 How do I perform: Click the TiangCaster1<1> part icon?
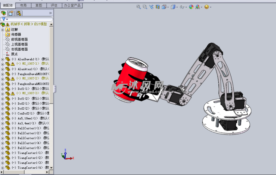7,153
